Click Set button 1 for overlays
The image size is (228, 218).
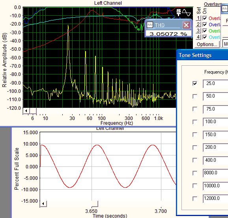coord(198,18)
